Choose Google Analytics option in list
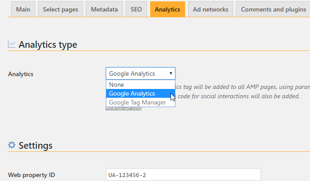The image size is (310, 181). pos(140,93)
